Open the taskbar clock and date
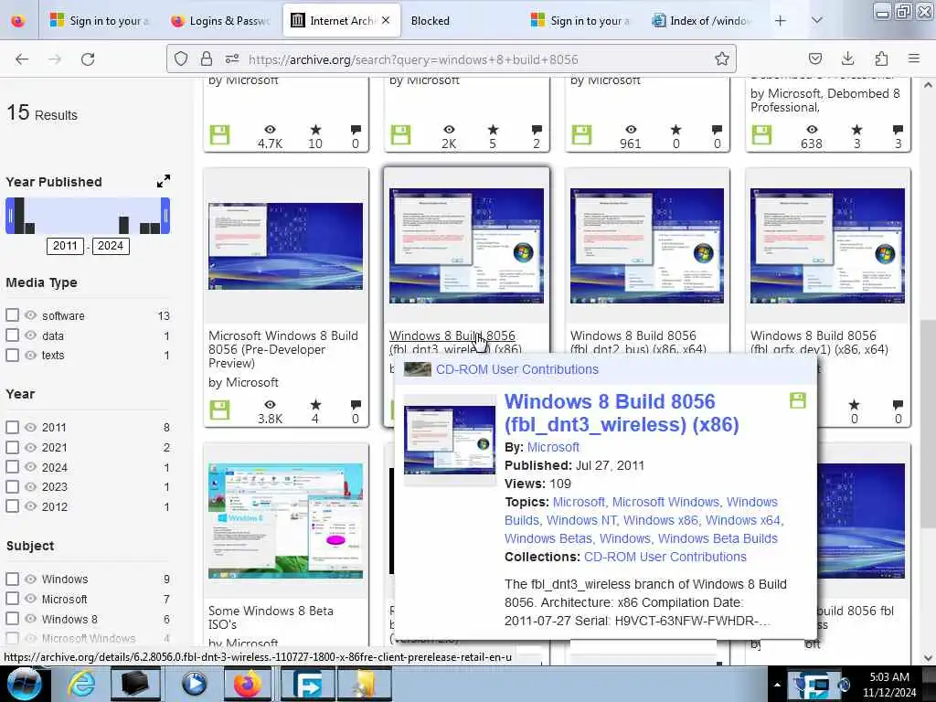 point(889,684)
